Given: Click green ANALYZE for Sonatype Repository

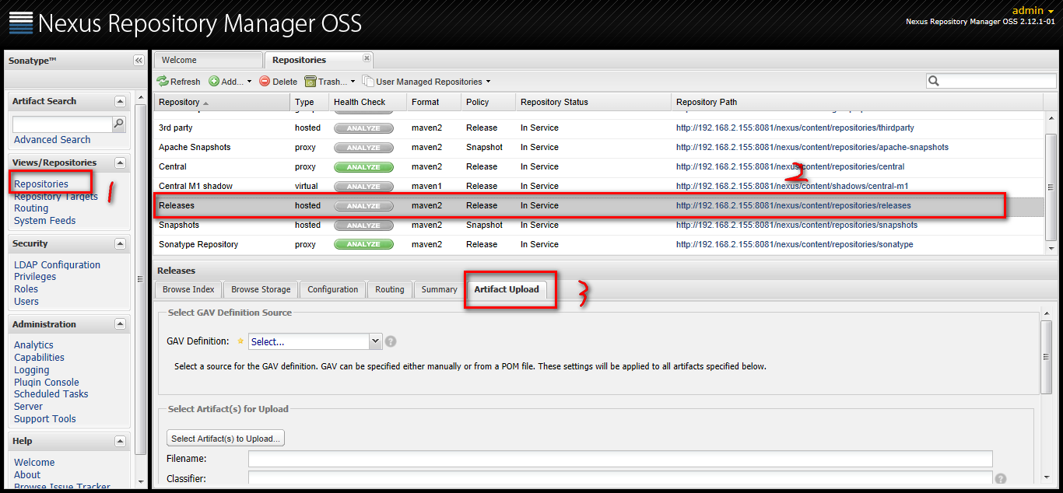Looking at the screenshot, I should [363, 245].
